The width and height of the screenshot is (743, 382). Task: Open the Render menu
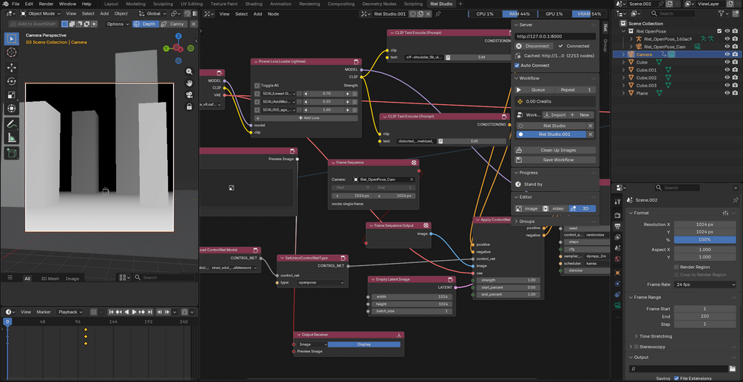46,4
